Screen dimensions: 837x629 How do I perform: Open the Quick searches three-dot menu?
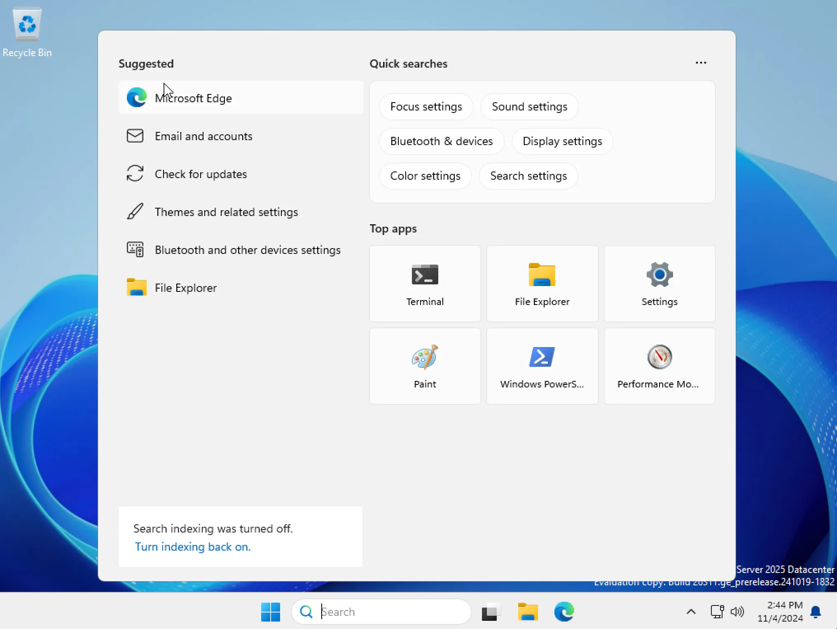tap(701, 63)
